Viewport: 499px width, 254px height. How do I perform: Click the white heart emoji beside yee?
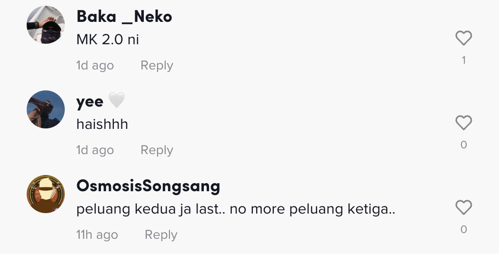coord(117,101)
